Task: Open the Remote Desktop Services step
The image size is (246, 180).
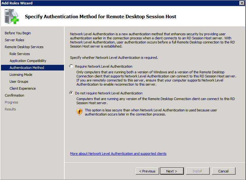Action: [x=24, y=47]
